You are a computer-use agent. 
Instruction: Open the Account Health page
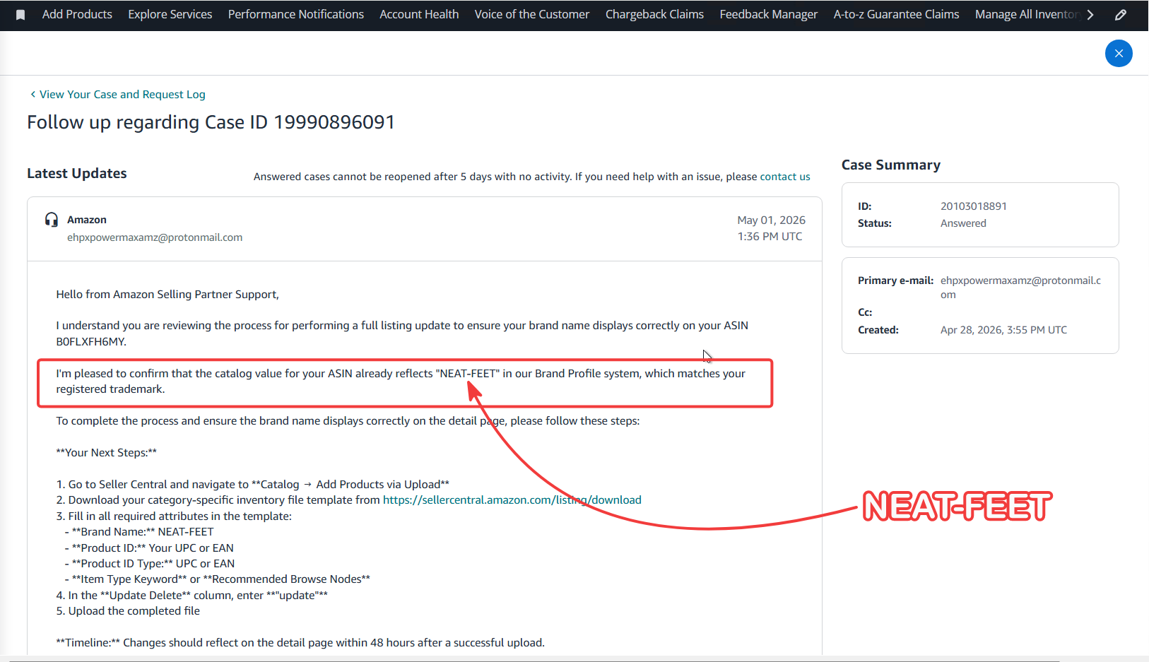(x=419, y=14)
